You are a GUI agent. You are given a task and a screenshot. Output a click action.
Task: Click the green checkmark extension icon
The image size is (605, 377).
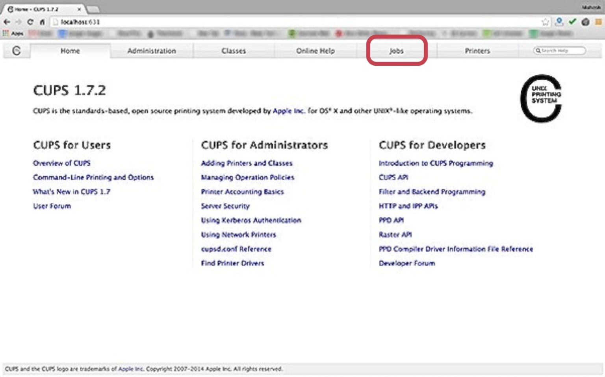(572, 22)
